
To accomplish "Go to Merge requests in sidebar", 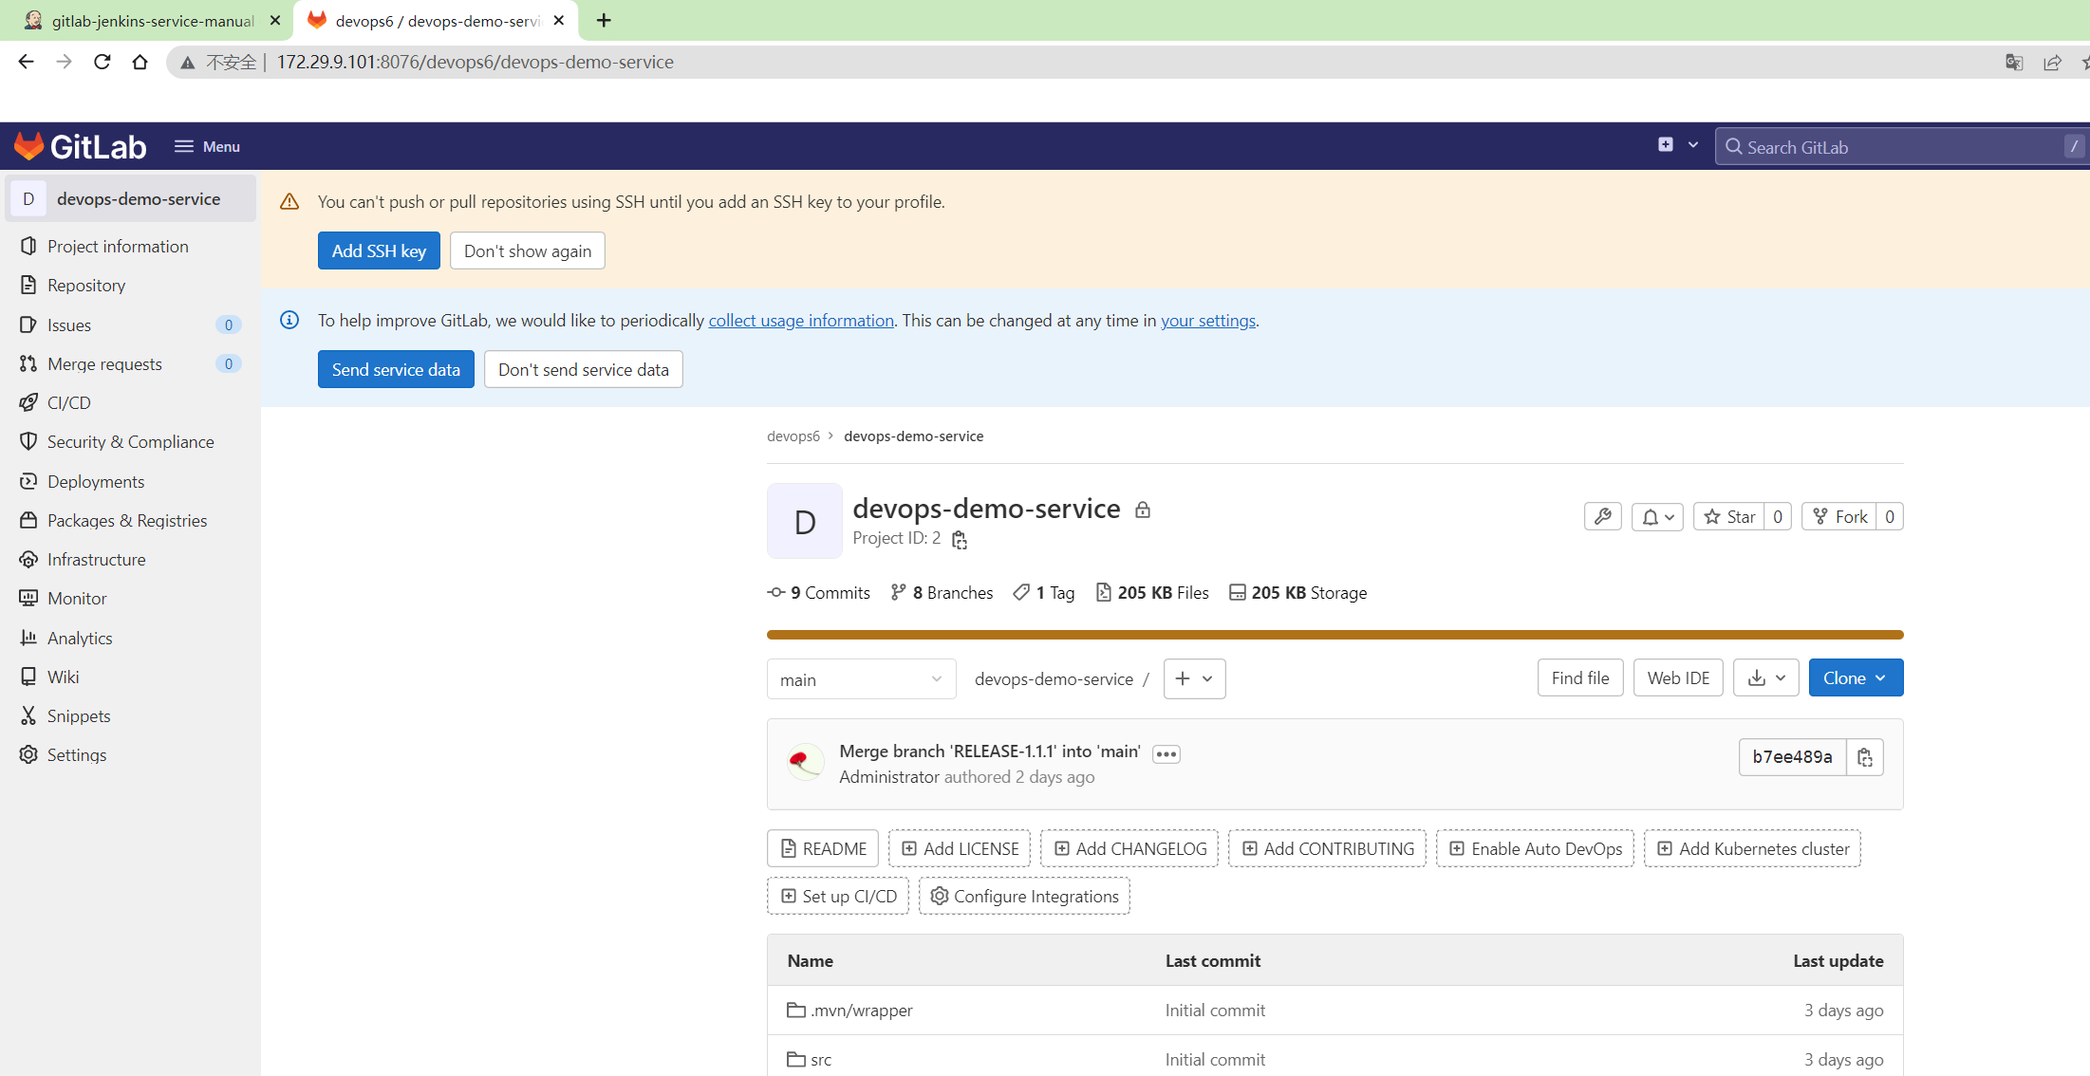I will tap(104, 363).
